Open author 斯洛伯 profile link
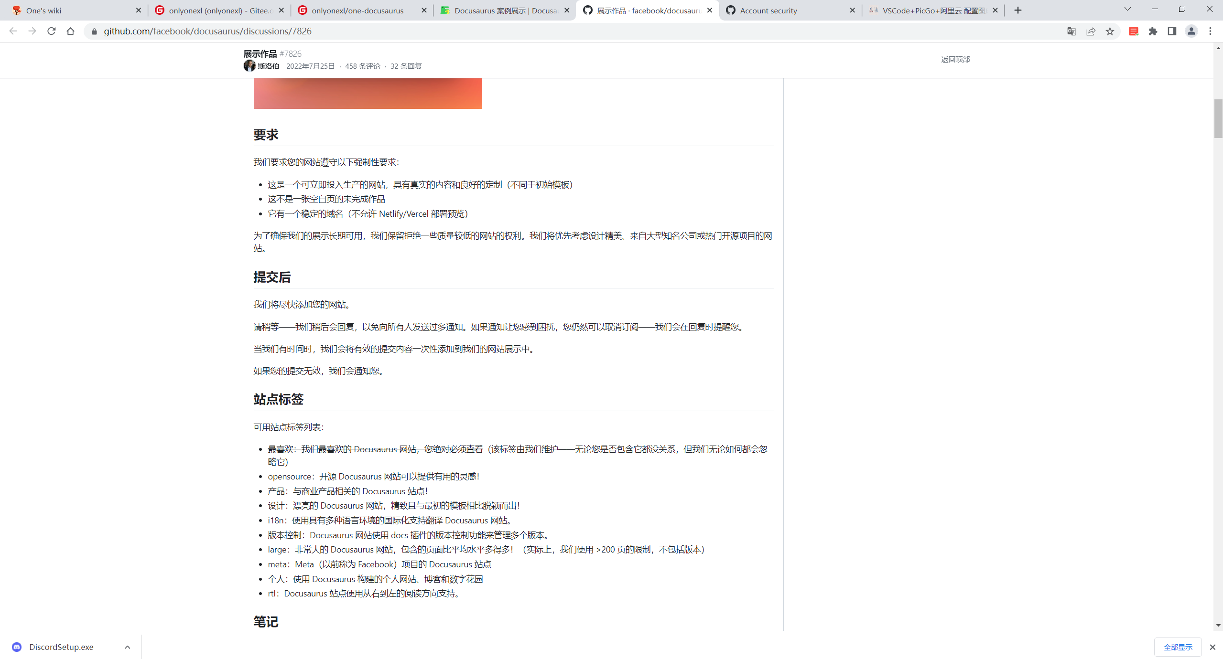The width and height of the screenshot is (1223, 659). [x=268, y=66]
